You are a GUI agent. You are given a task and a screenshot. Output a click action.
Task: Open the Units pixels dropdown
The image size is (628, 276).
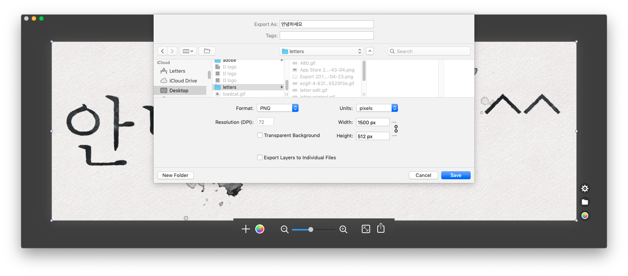pos(377,108)
